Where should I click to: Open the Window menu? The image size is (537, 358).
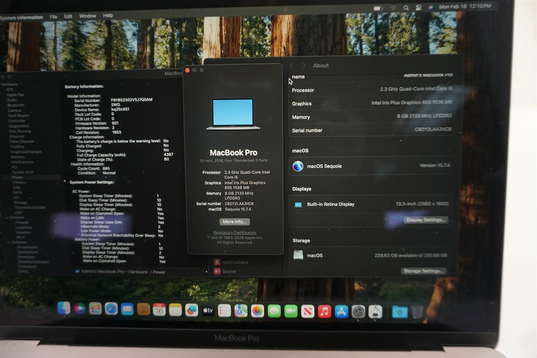(88, 16)
